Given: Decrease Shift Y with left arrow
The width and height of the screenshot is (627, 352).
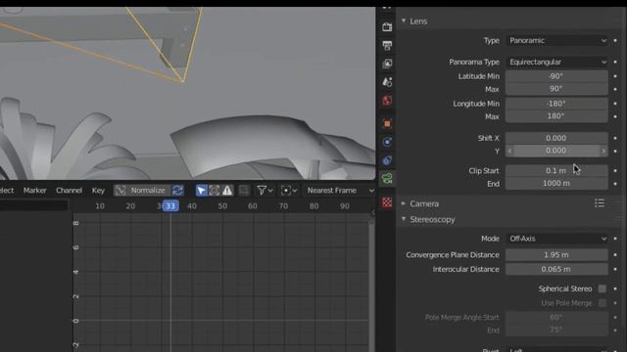Looking at the screenshot, I should pyautogui.click(x=509, y=151).
